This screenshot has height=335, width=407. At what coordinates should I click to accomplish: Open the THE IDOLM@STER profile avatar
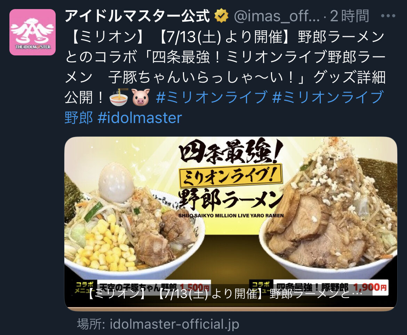pos(32,32)
